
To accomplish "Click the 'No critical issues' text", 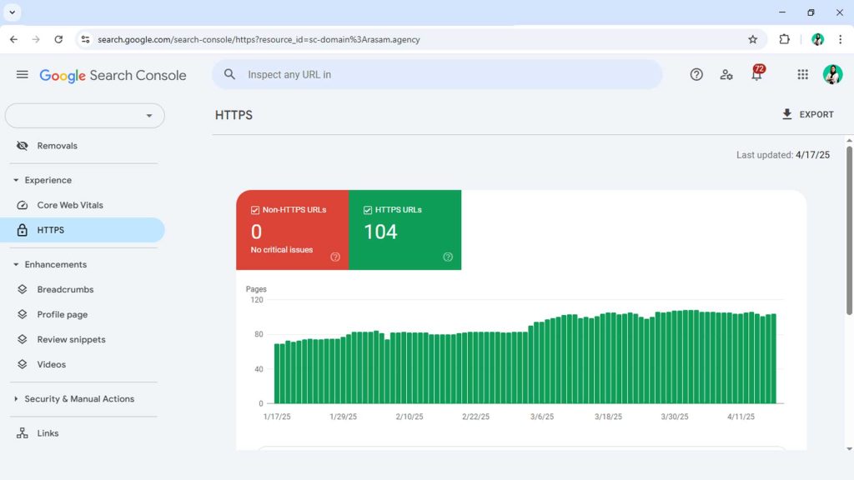I will tap(282, 250).
